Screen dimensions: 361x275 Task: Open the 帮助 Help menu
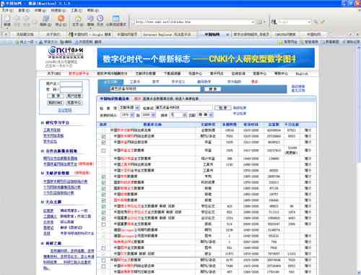coord(92,10)
